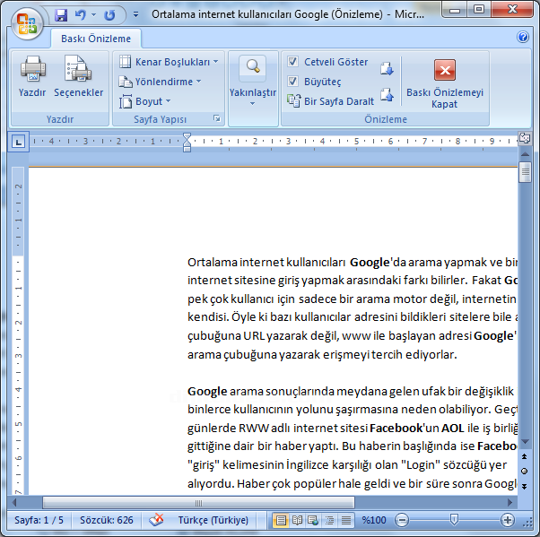This screenshot has height=537, width=540.
Task: Uncheck the Büyüteç checkbox
Action: pyautogui.click(x=292, y=82)
